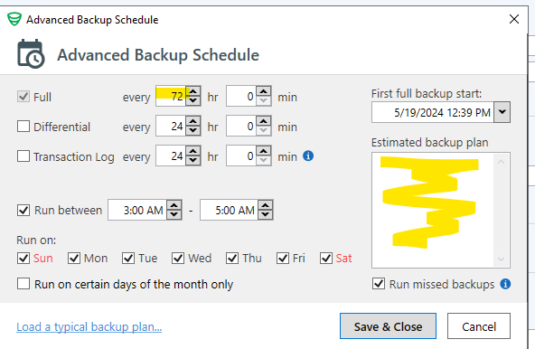Image resolution: width=535 pixels, height=349 pixels.
Task: Click the Transaction Log info icon
Action: [x=308, y=156]
